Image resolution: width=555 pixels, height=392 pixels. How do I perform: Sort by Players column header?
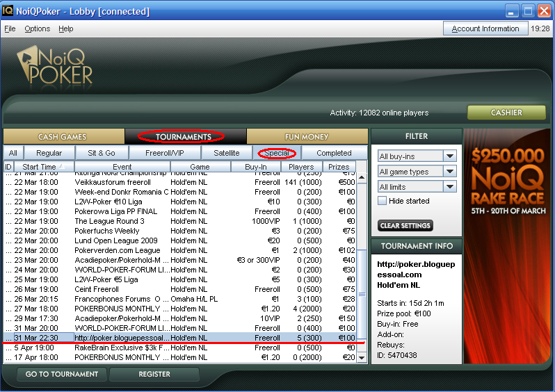(301, 167)
